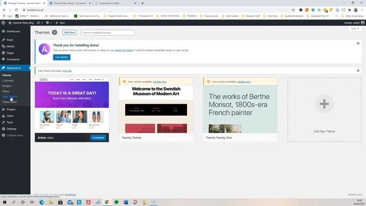Switch to the Screencast-O-Matic tab
366x206 pixels.
[x=116, y=3]
